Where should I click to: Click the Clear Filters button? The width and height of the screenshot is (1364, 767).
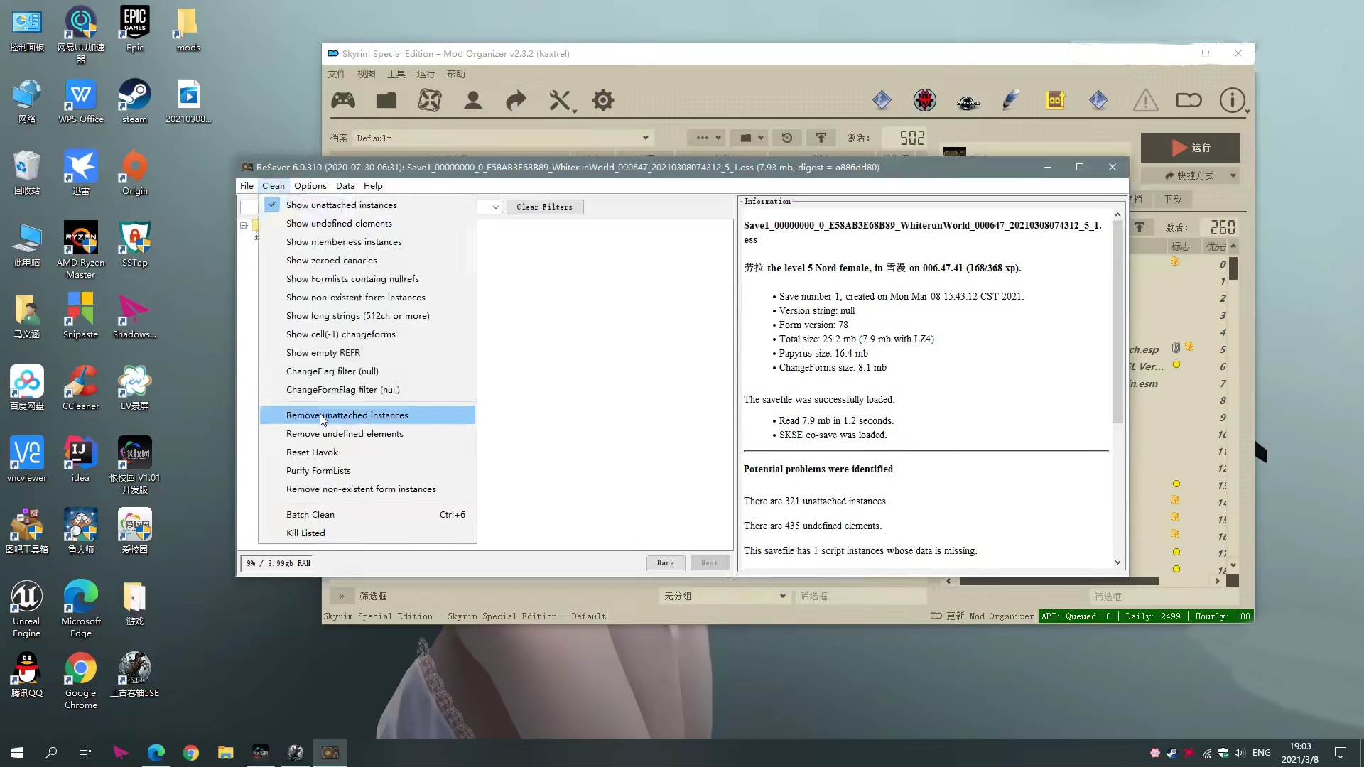point(544,207)
